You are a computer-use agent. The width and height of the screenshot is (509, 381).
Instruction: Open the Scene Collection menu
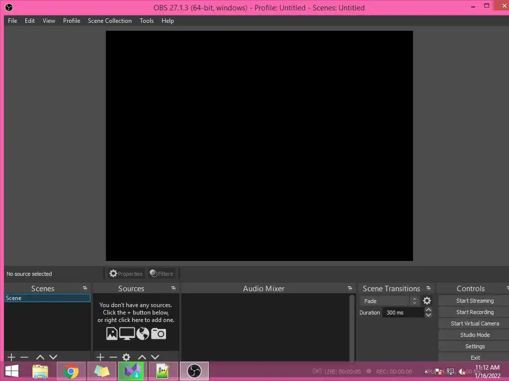[x=110, y=21]
